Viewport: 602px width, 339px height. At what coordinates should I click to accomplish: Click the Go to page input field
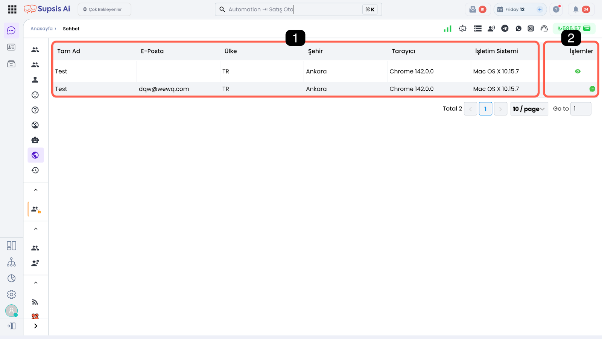pos(581,109)
